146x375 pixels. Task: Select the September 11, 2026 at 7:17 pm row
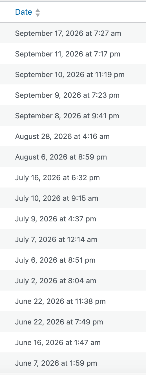point(73,54)
